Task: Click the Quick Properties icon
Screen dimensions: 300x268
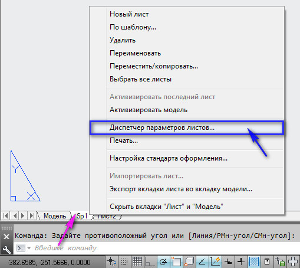Action: click(267, 262)
